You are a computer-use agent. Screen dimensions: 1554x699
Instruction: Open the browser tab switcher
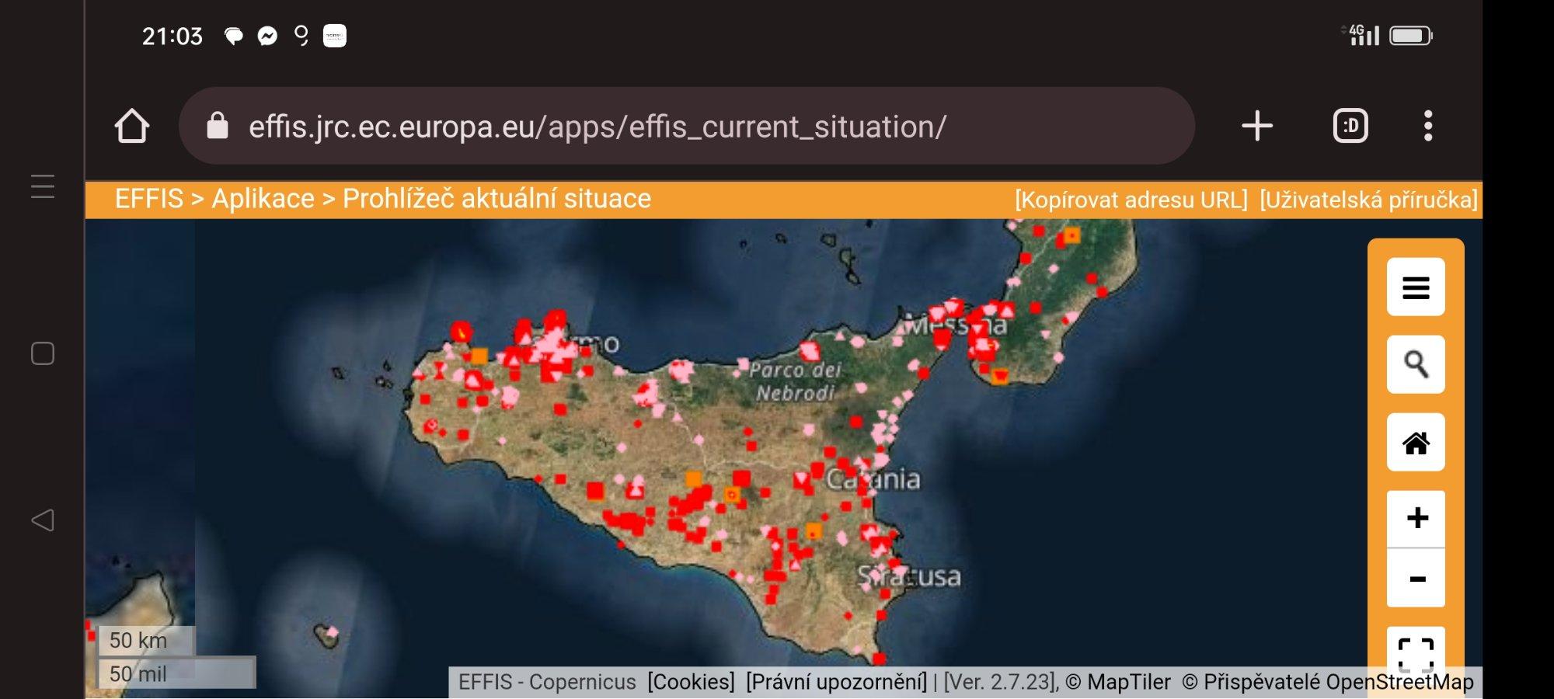[x=1350, y=126]
